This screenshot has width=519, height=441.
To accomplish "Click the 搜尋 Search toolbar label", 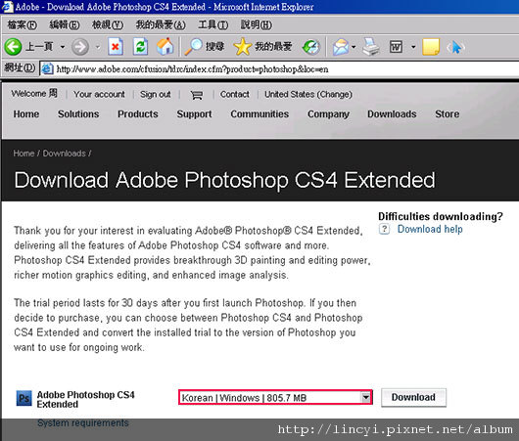I will tap(214, 47).
